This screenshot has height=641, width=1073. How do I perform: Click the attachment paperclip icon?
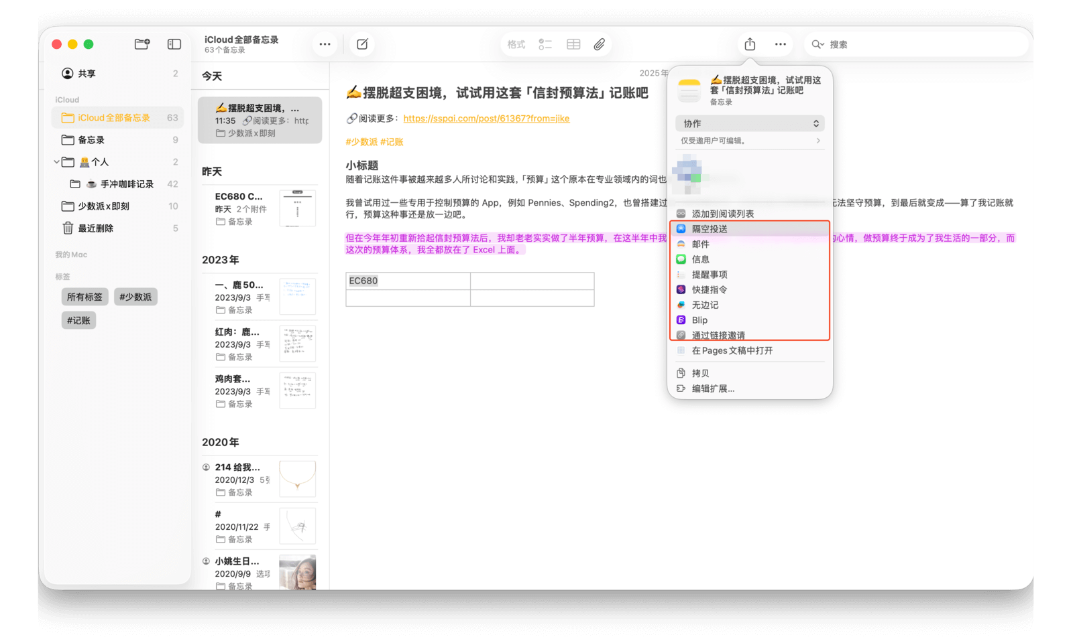[x=599, y=44]
